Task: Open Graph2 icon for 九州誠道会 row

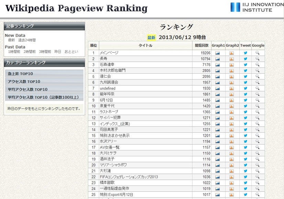Action: 231,83
